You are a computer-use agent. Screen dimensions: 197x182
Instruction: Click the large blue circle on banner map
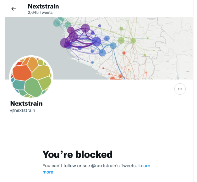(97, 41)
